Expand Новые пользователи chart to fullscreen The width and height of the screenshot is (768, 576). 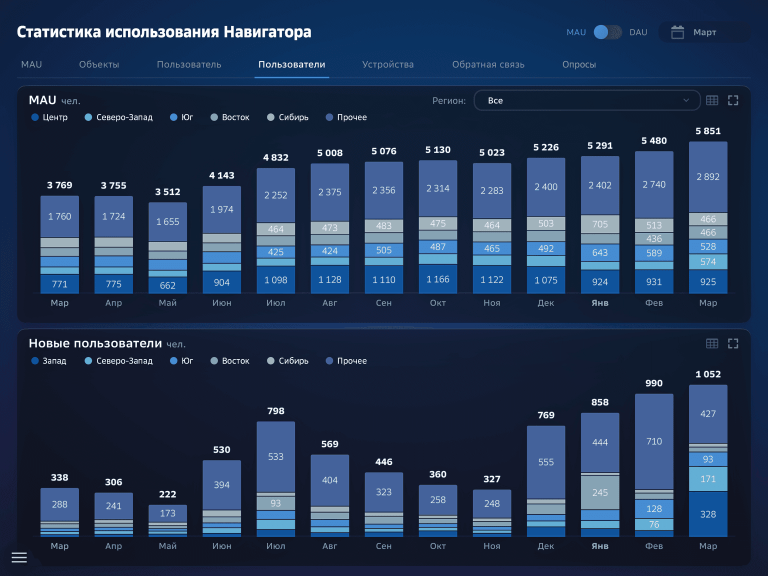tap(733, 343)
